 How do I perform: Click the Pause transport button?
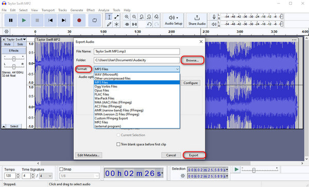11,20
